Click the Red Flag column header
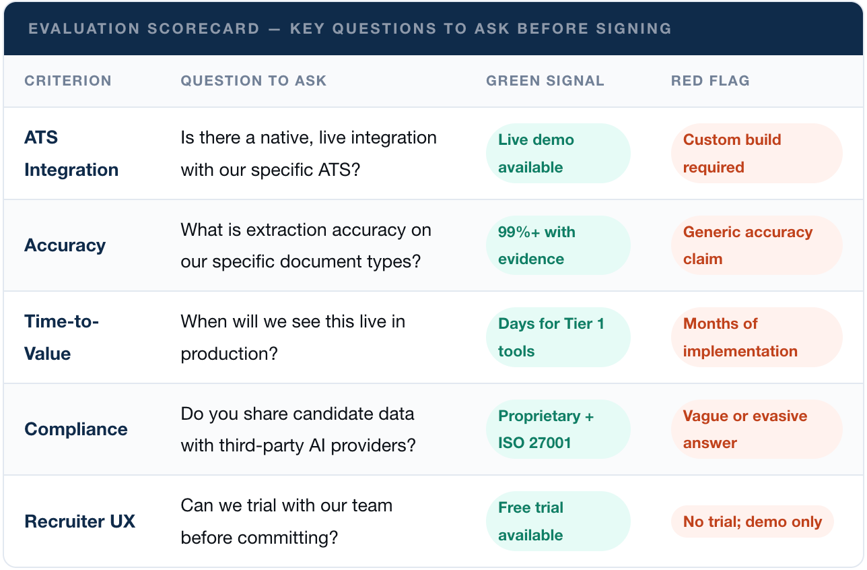 coord(709,81)
